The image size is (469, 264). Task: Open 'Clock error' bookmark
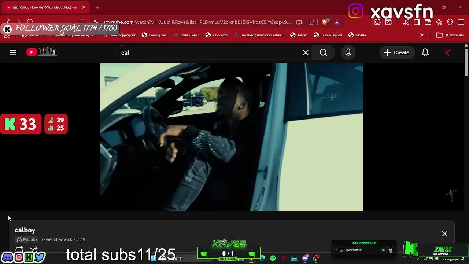point(217,35)
